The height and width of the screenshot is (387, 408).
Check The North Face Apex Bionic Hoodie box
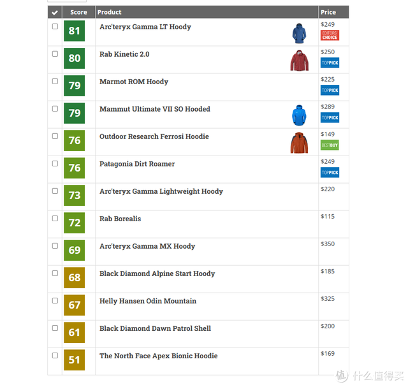pyautogui.click(x=55, y=356)
